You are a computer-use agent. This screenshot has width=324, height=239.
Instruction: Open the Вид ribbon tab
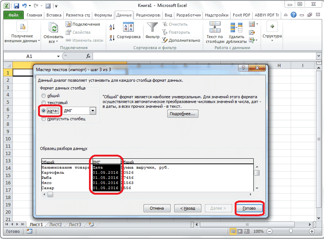coord(168,15)
